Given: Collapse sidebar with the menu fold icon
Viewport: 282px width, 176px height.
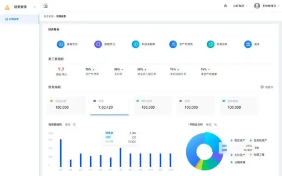Looking at the screenshot, I should (46, 6).
